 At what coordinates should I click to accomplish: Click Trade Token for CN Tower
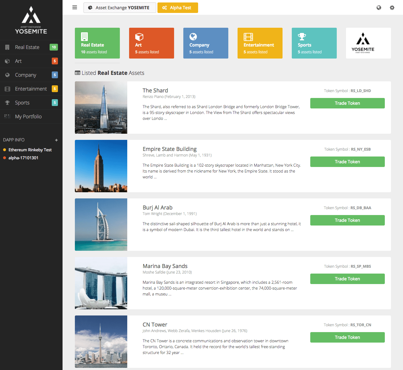pos(348,337)
